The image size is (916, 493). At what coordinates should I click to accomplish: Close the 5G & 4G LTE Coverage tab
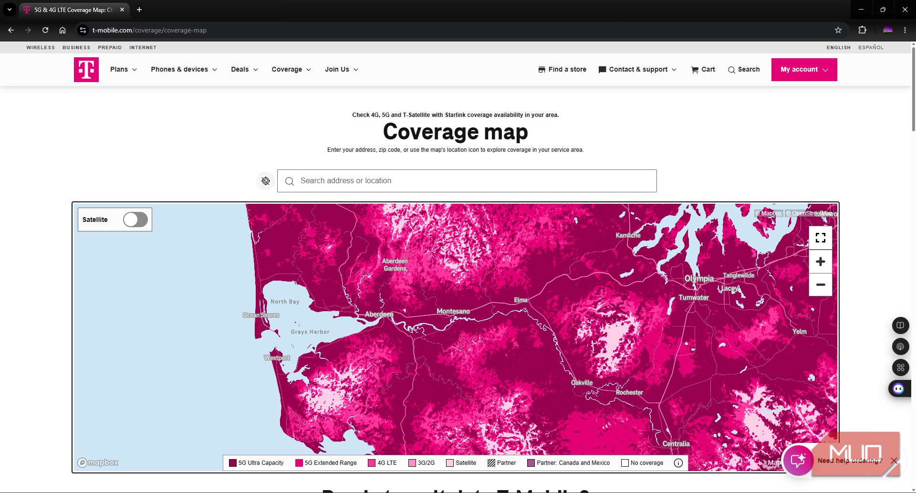[x=122, y=10]
